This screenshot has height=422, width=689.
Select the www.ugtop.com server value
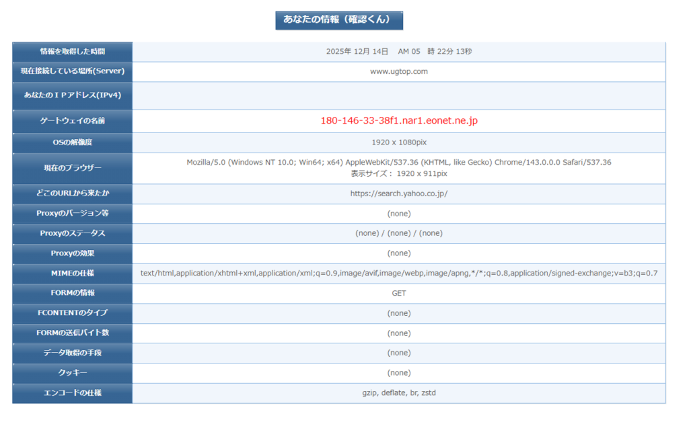click(x=399, y=71)
